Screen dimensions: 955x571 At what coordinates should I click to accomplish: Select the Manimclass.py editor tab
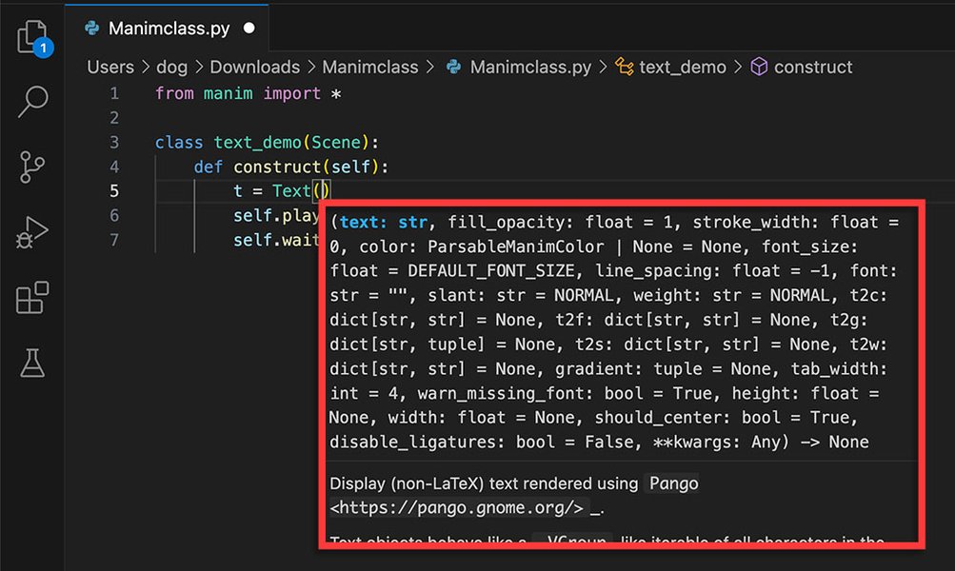(167, 28)
